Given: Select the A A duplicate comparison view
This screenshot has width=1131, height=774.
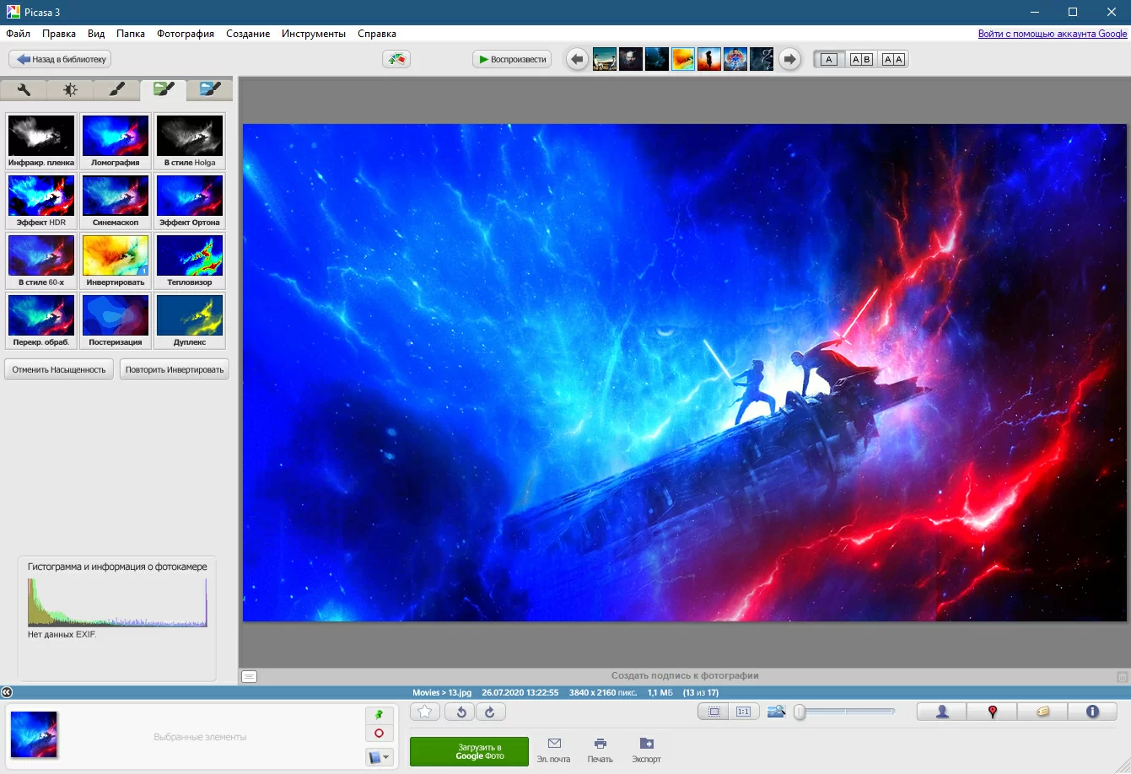Looking at the screenshot, I should pos(893,59).
